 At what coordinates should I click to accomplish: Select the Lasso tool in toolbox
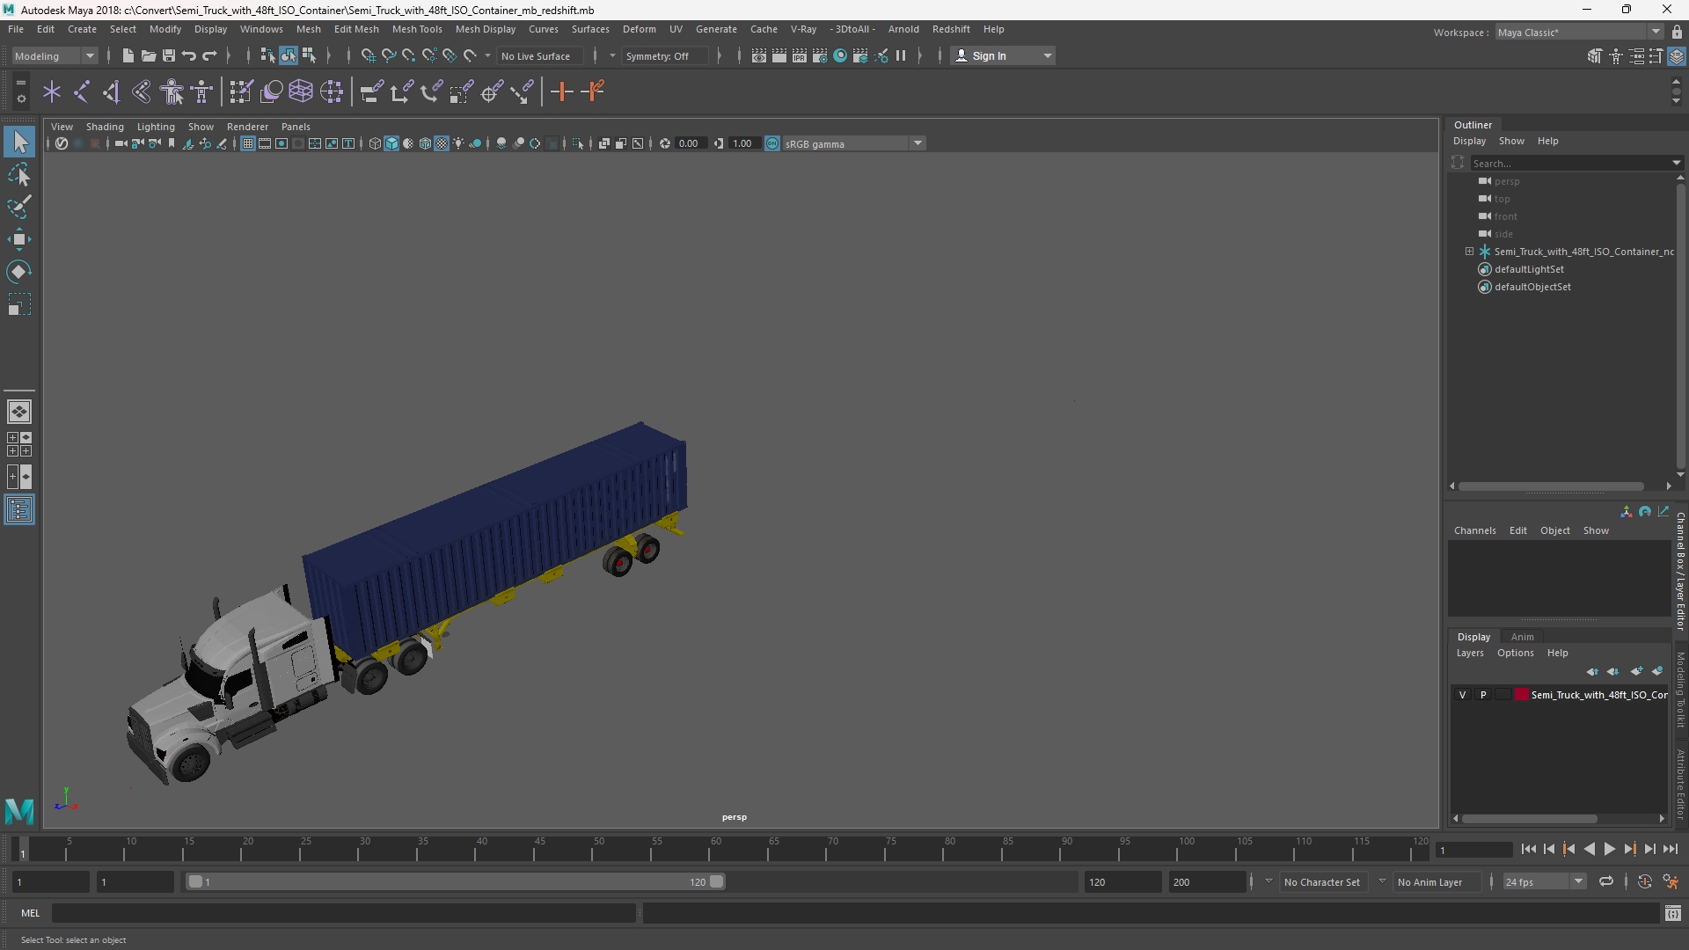click(19, 175)
